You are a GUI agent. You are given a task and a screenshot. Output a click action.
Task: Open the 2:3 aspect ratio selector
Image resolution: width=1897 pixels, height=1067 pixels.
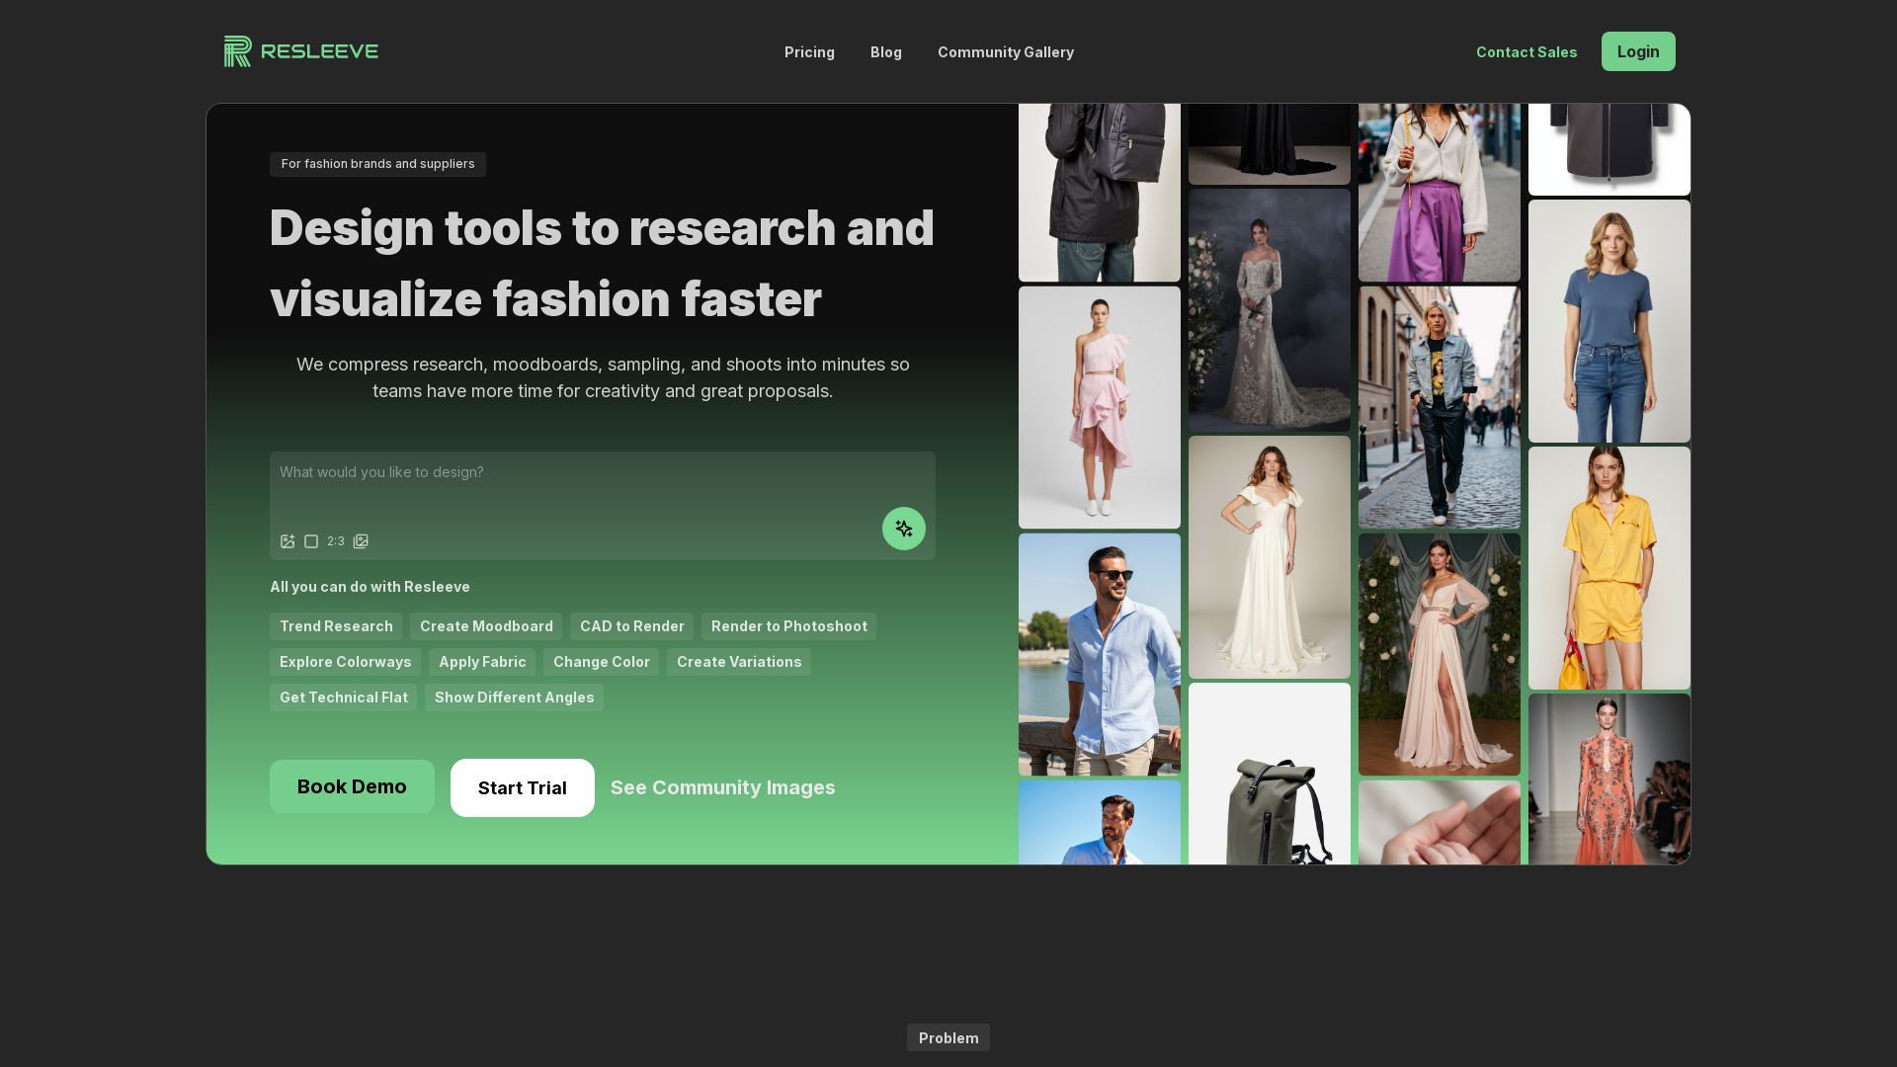336,541
